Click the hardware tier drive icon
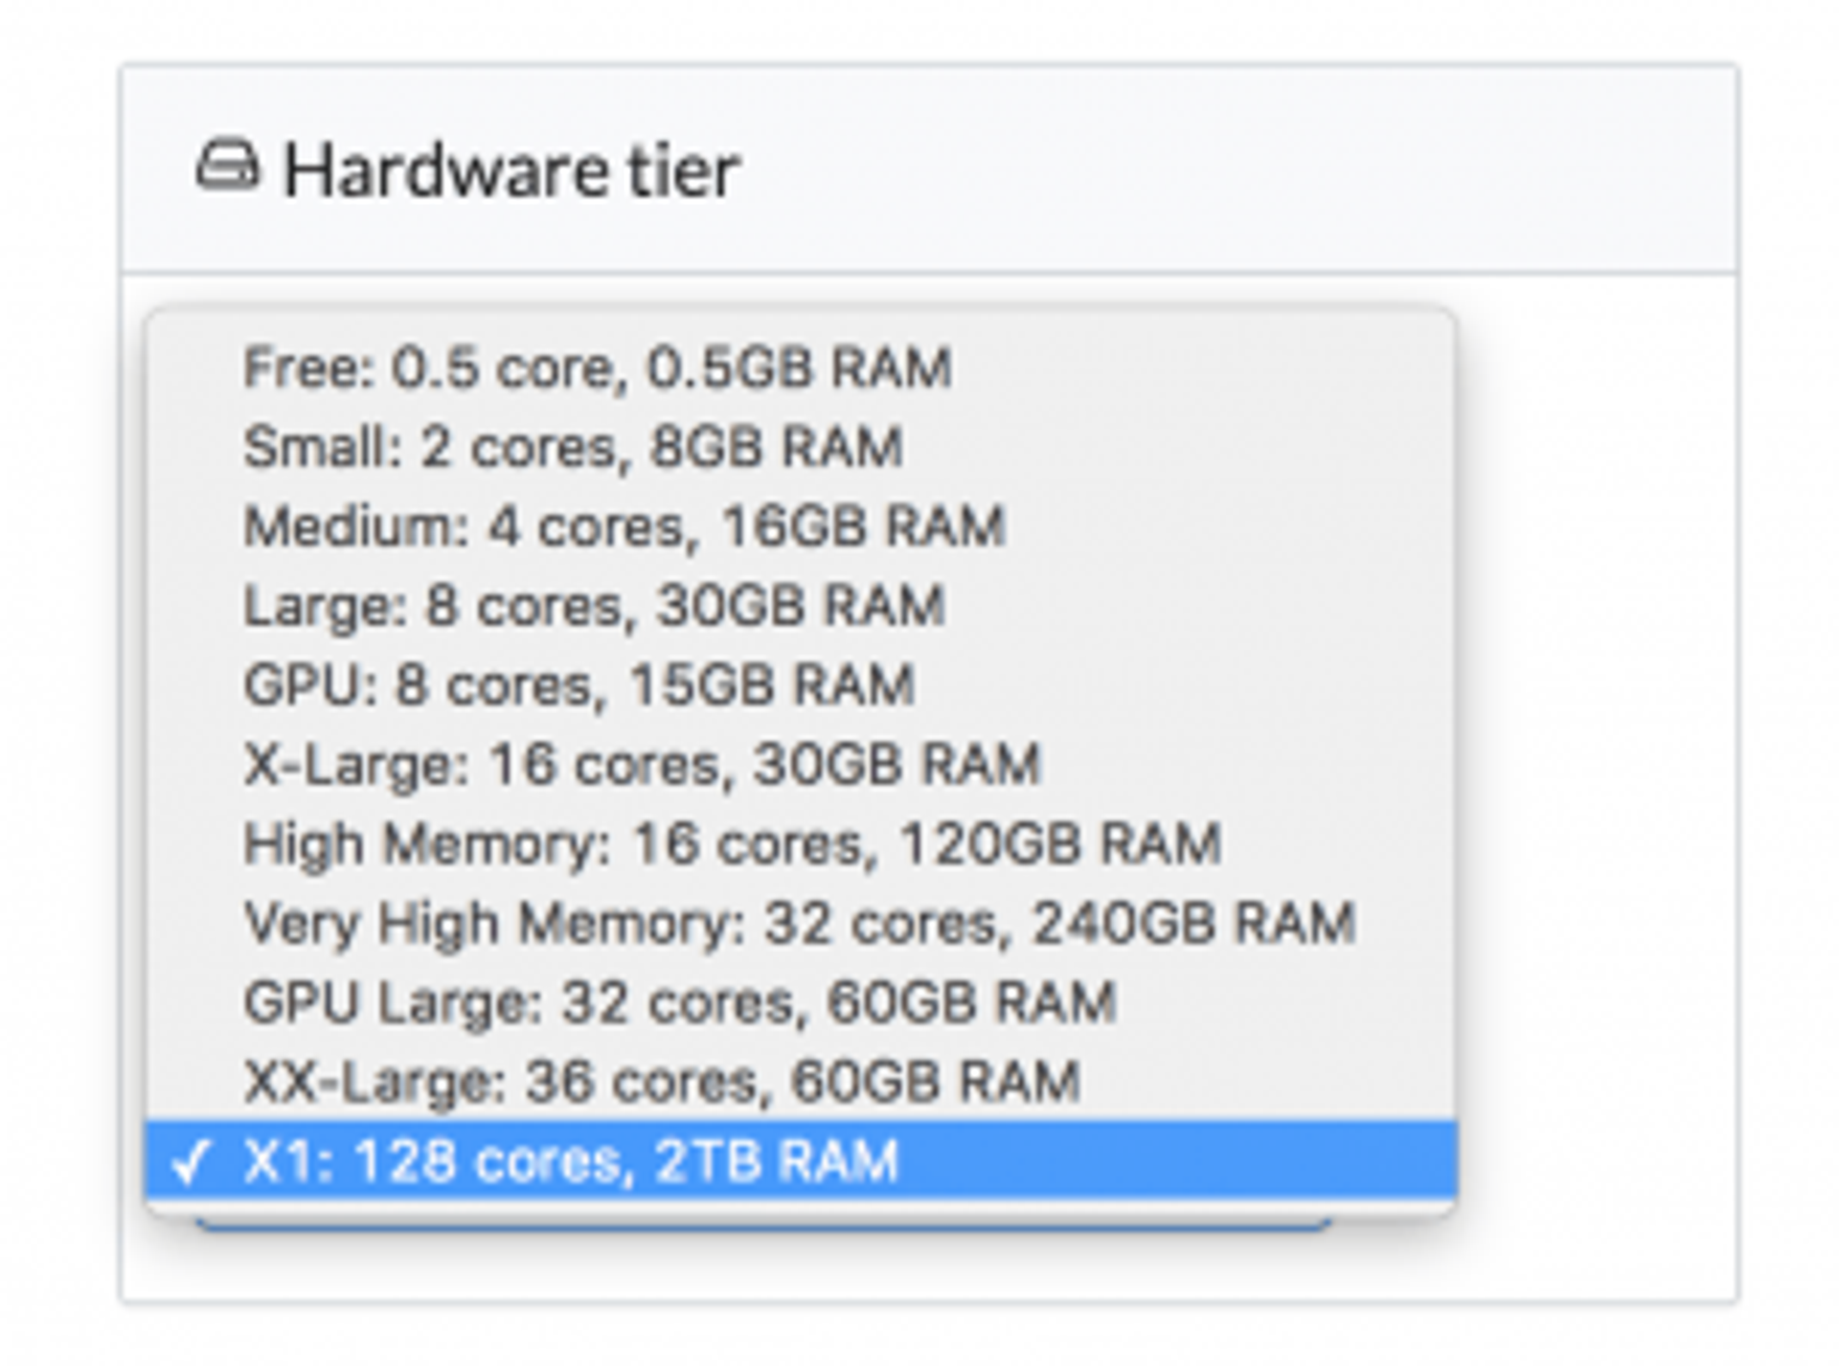The height and width of the screenshot is (1366, 1839). pos(227,167)
